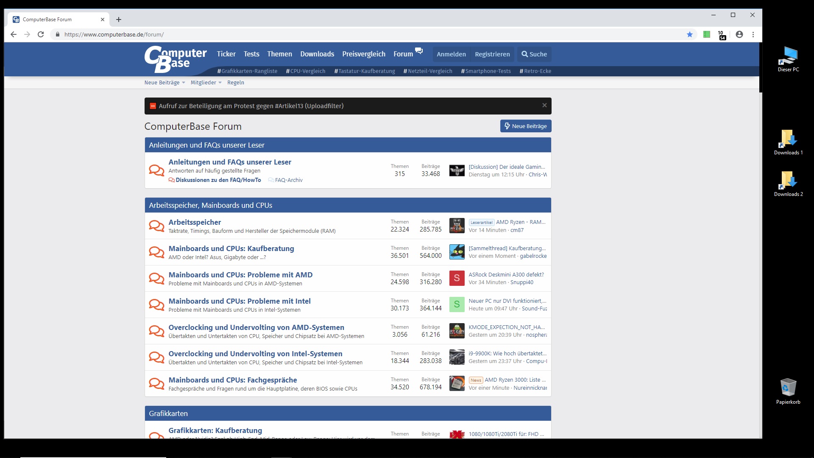Expand the Mitglieder dropdown menu
This screenshot has width=814, height=458.
click(x=220, y=83)
